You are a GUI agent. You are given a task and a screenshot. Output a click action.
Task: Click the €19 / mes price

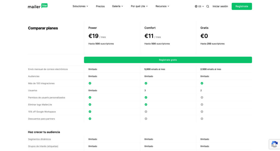coord(97,36)
